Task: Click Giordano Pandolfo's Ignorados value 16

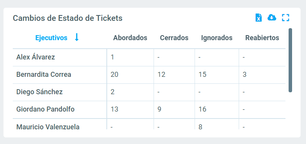Action: [x=202, y=109]
